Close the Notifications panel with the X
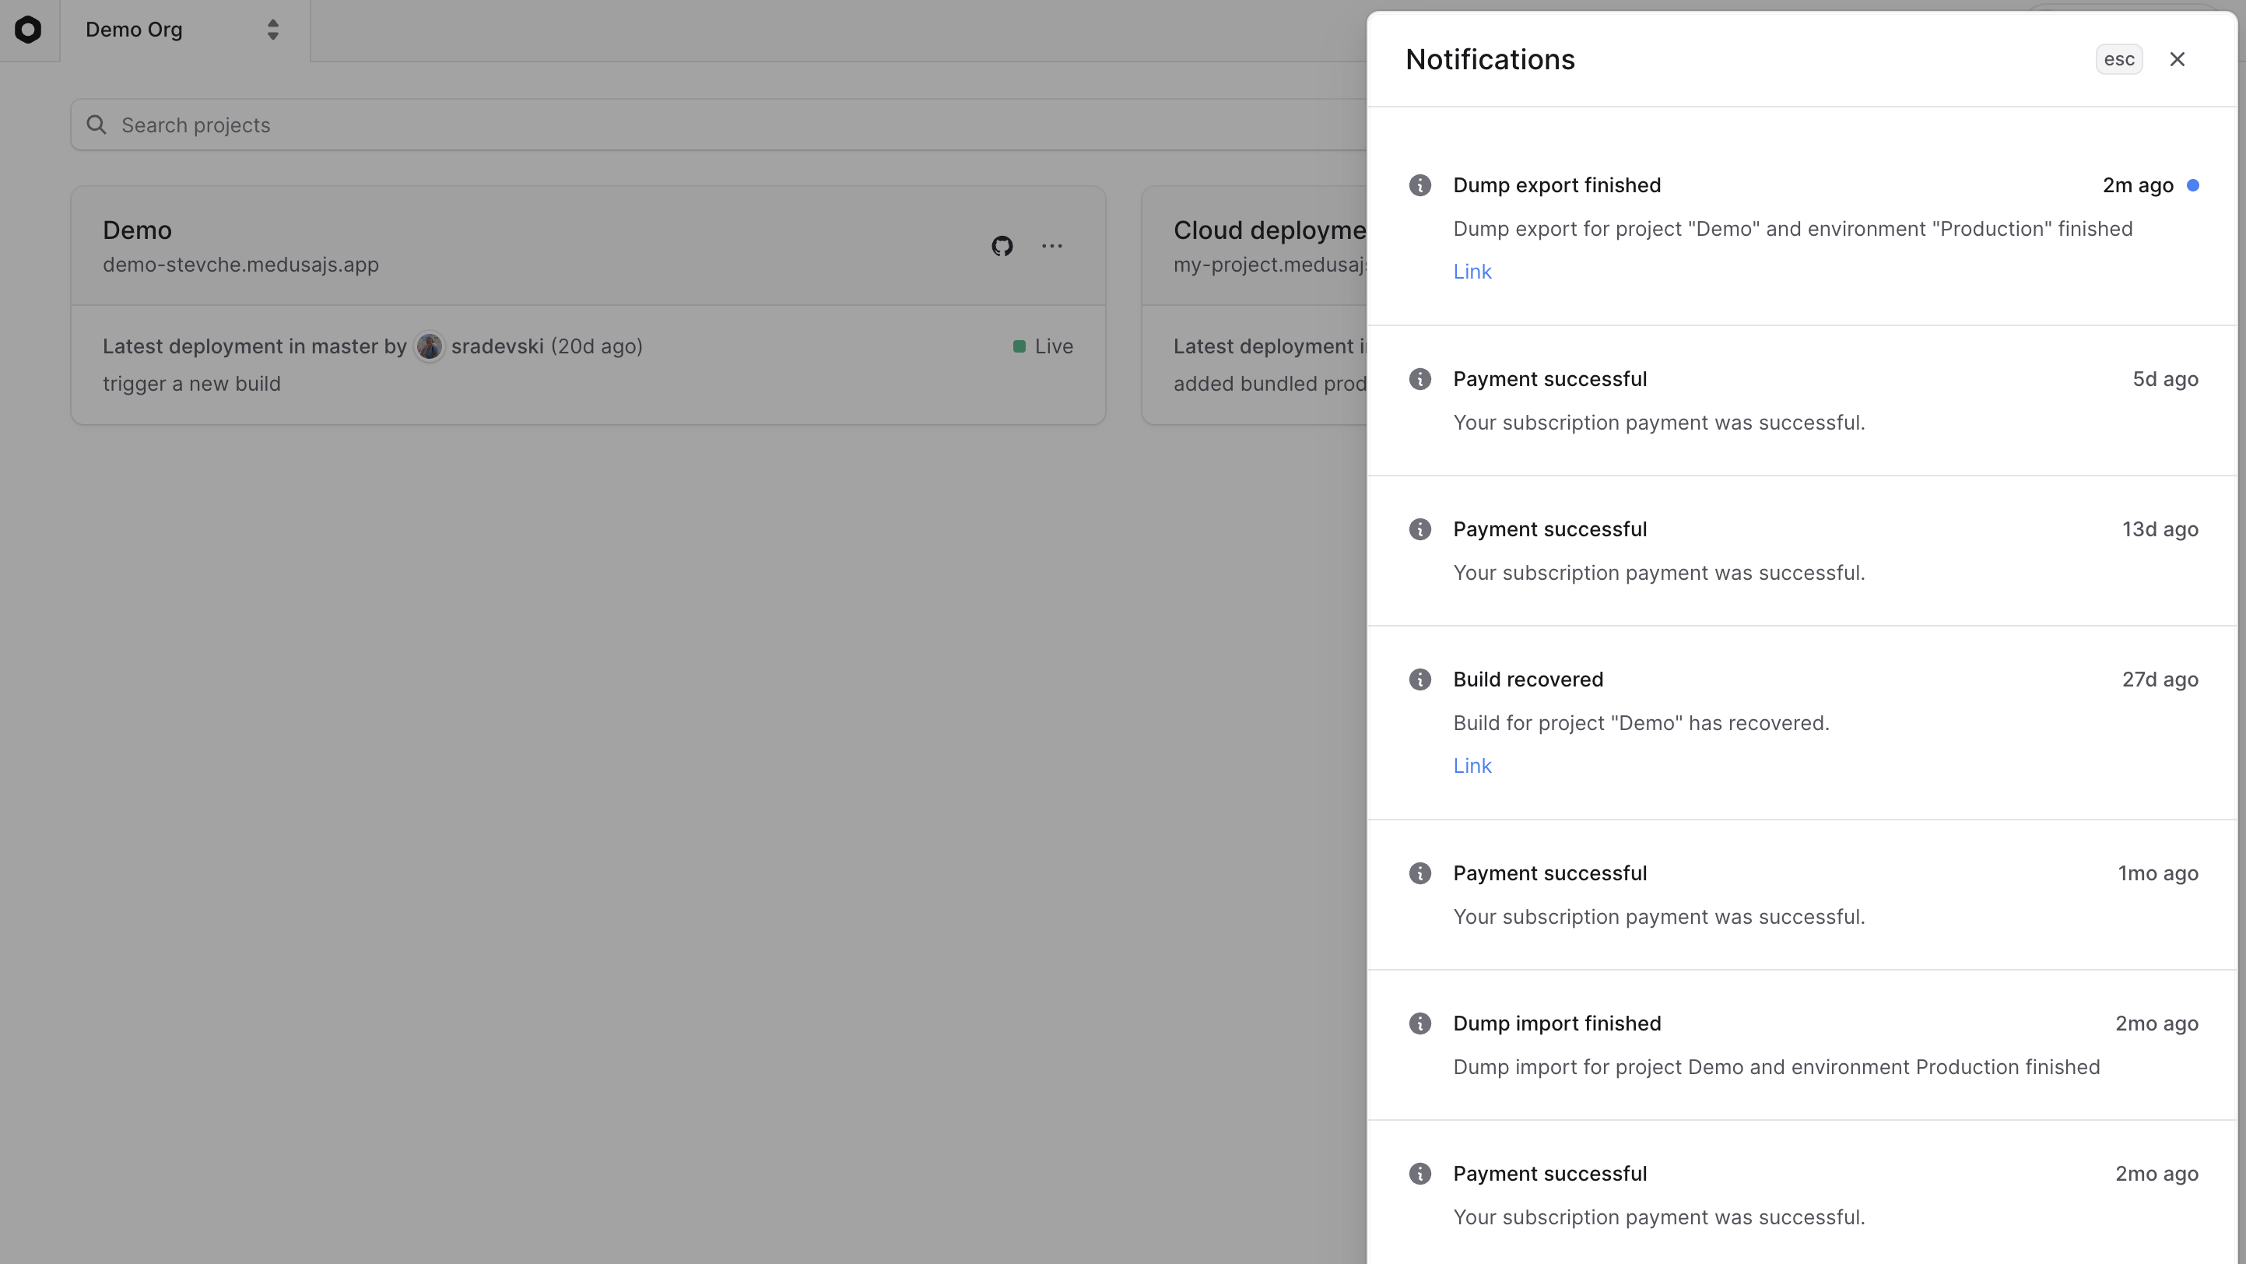Screen dimensions: 2246x1264 (2177, 58)
